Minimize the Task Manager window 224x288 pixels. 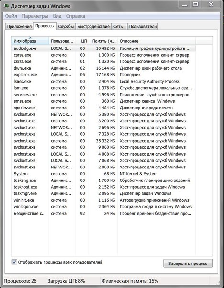185,5
